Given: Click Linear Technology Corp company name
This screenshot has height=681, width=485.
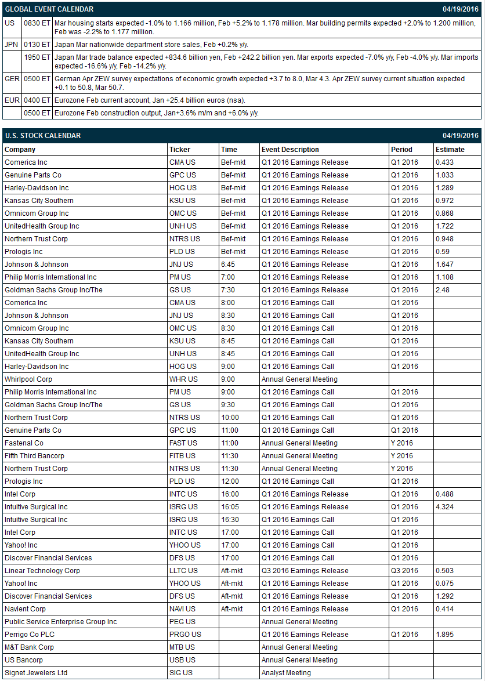Looking at the screenshot, I should [42, 570].
